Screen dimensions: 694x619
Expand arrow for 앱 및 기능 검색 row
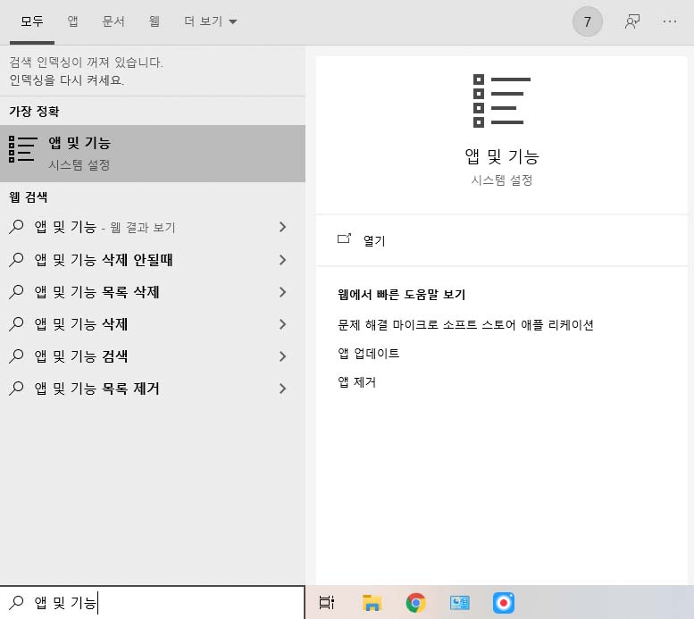[x=283, y=356]
